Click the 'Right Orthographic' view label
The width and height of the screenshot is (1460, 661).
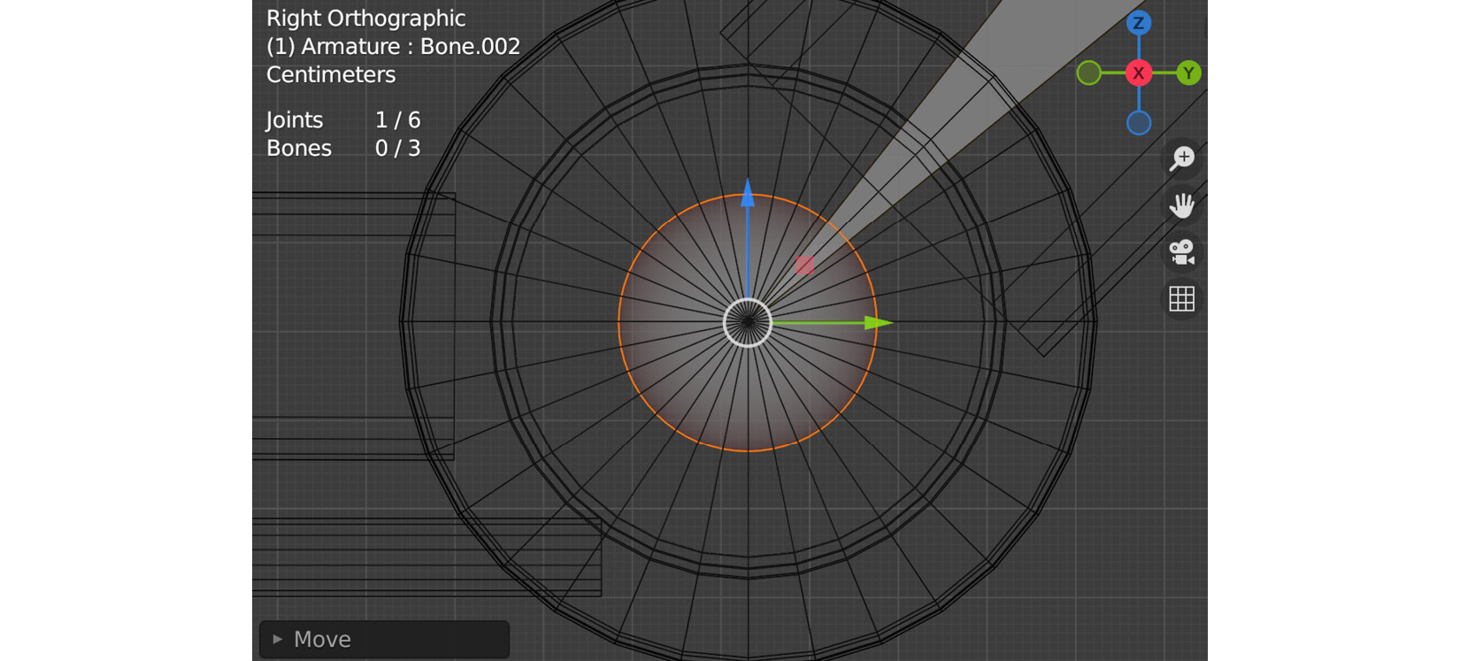tap(365, 18)
